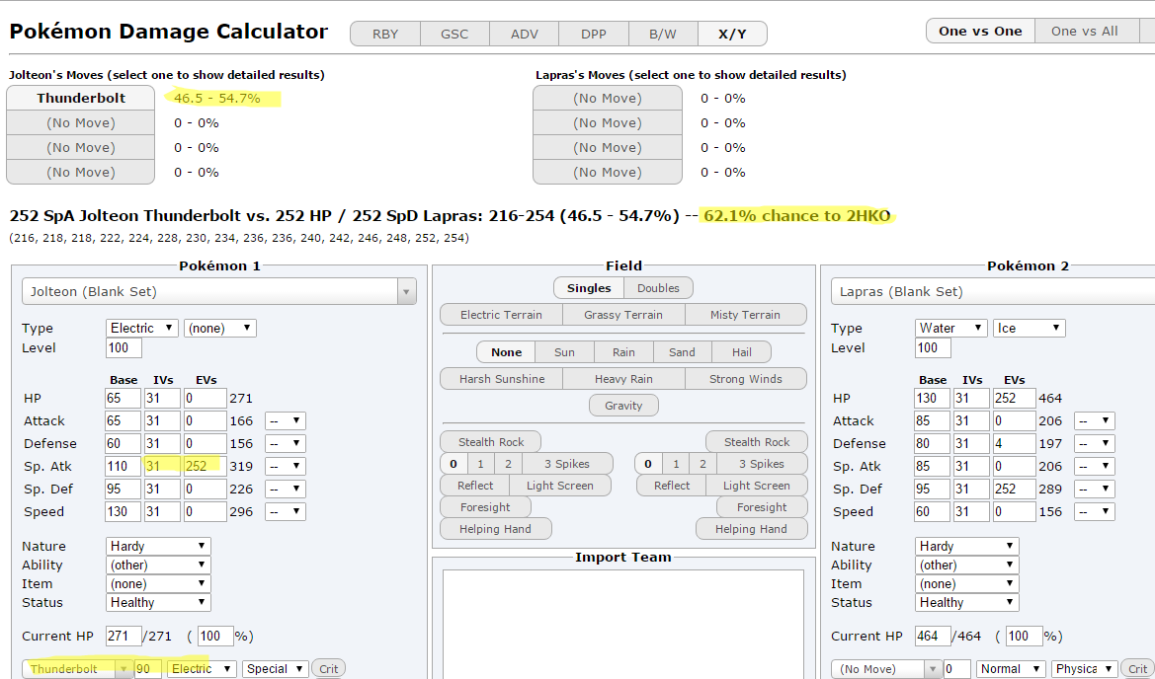Click Jolteon's Speed base stat field

point(124,512)
